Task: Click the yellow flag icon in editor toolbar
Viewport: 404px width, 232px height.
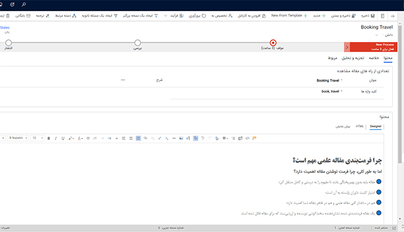Action: (254, 139)
